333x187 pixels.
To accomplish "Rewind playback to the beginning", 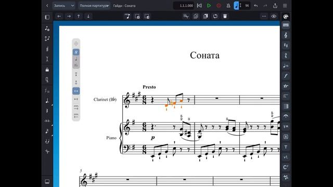I will click(x=199, y=6).
